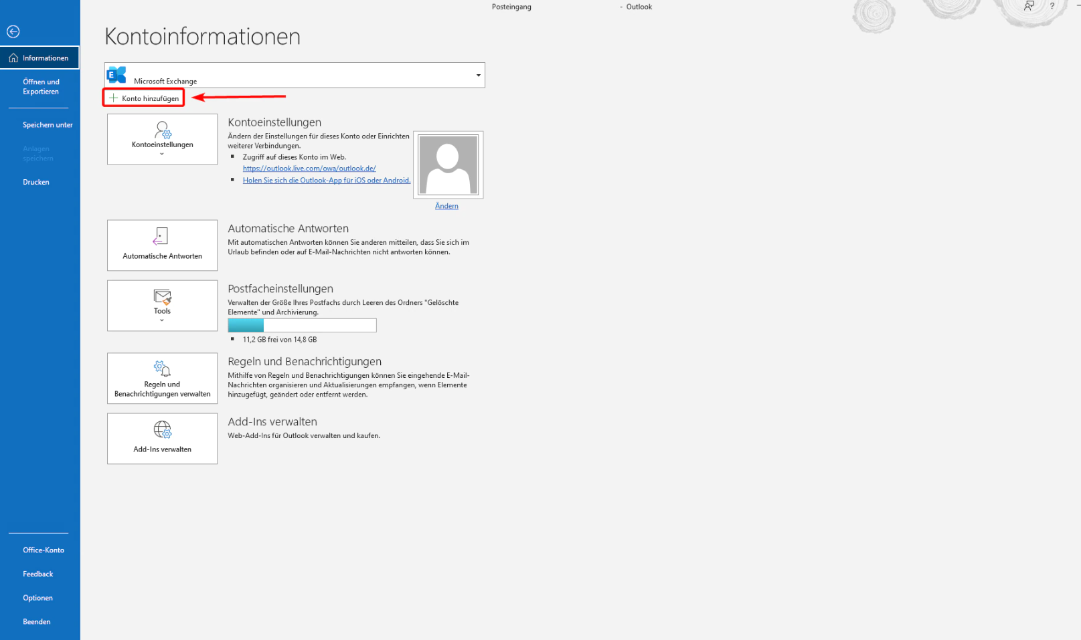1081x640 pixels.
Task: Click the feedback person icon in title bar
Action: (x=1029, y=6)
